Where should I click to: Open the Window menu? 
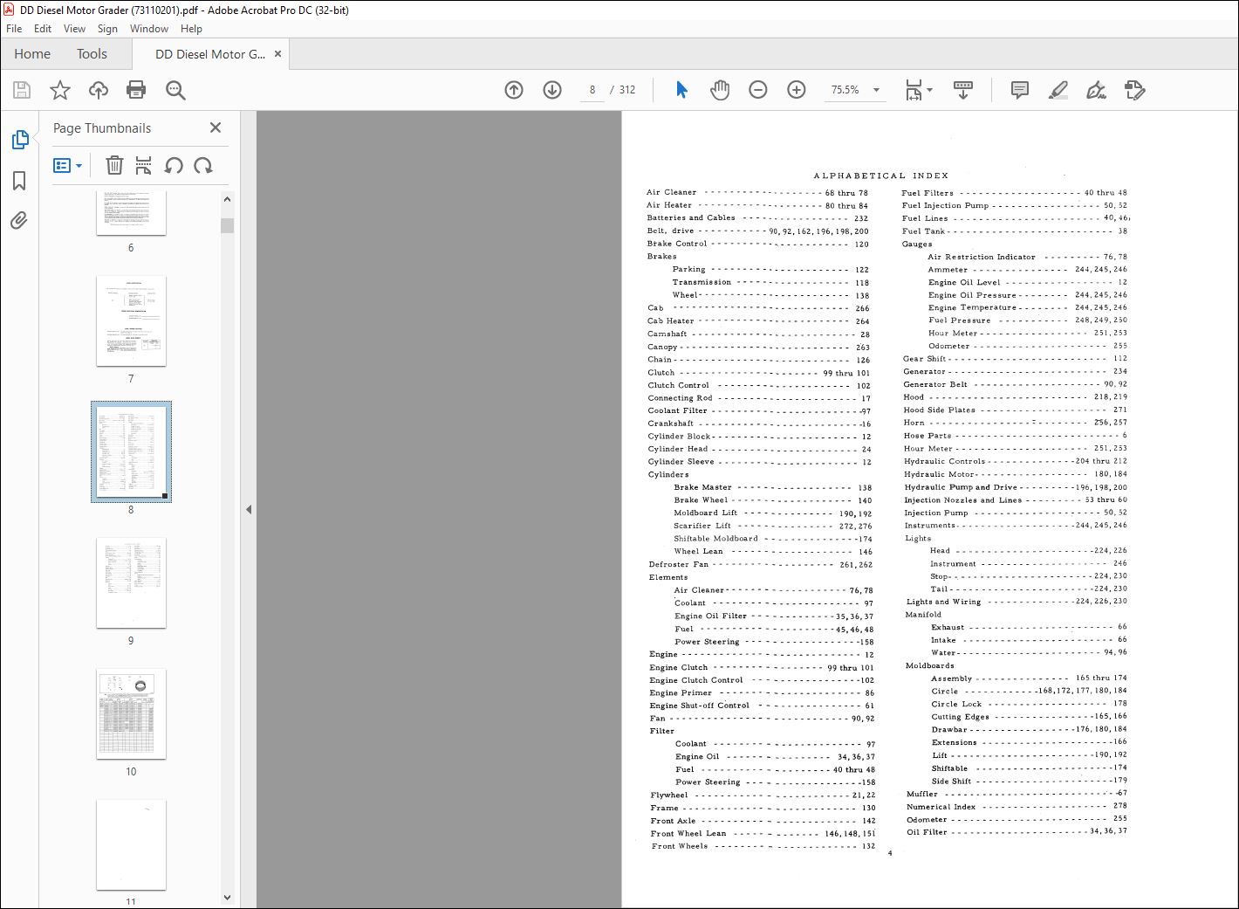[x=149, y=29]
